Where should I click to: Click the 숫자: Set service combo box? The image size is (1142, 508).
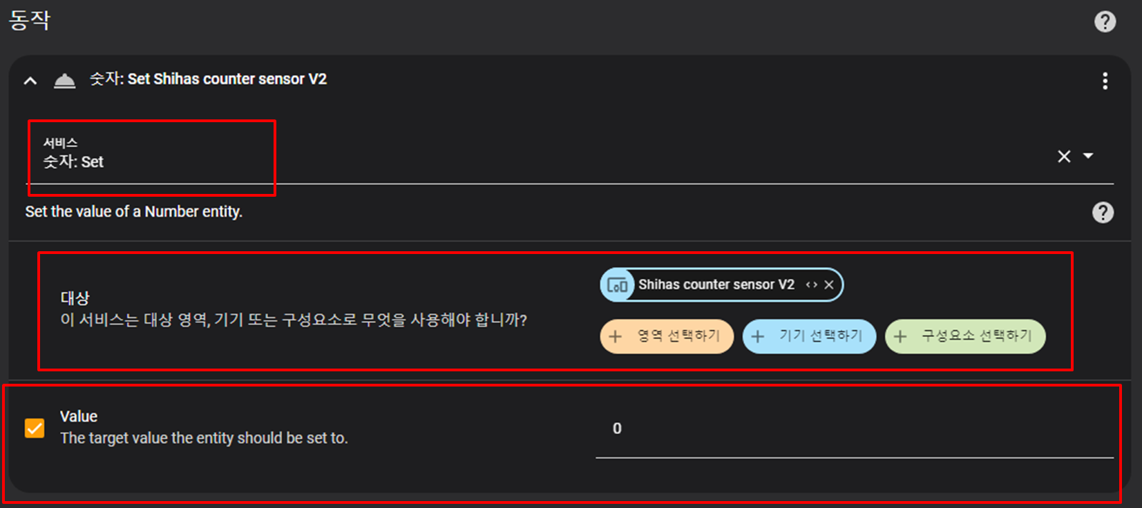(569, 155)
